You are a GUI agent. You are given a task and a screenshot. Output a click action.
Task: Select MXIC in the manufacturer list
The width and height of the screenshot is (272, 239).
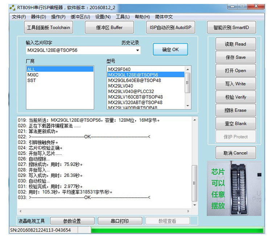click(60, 75)
